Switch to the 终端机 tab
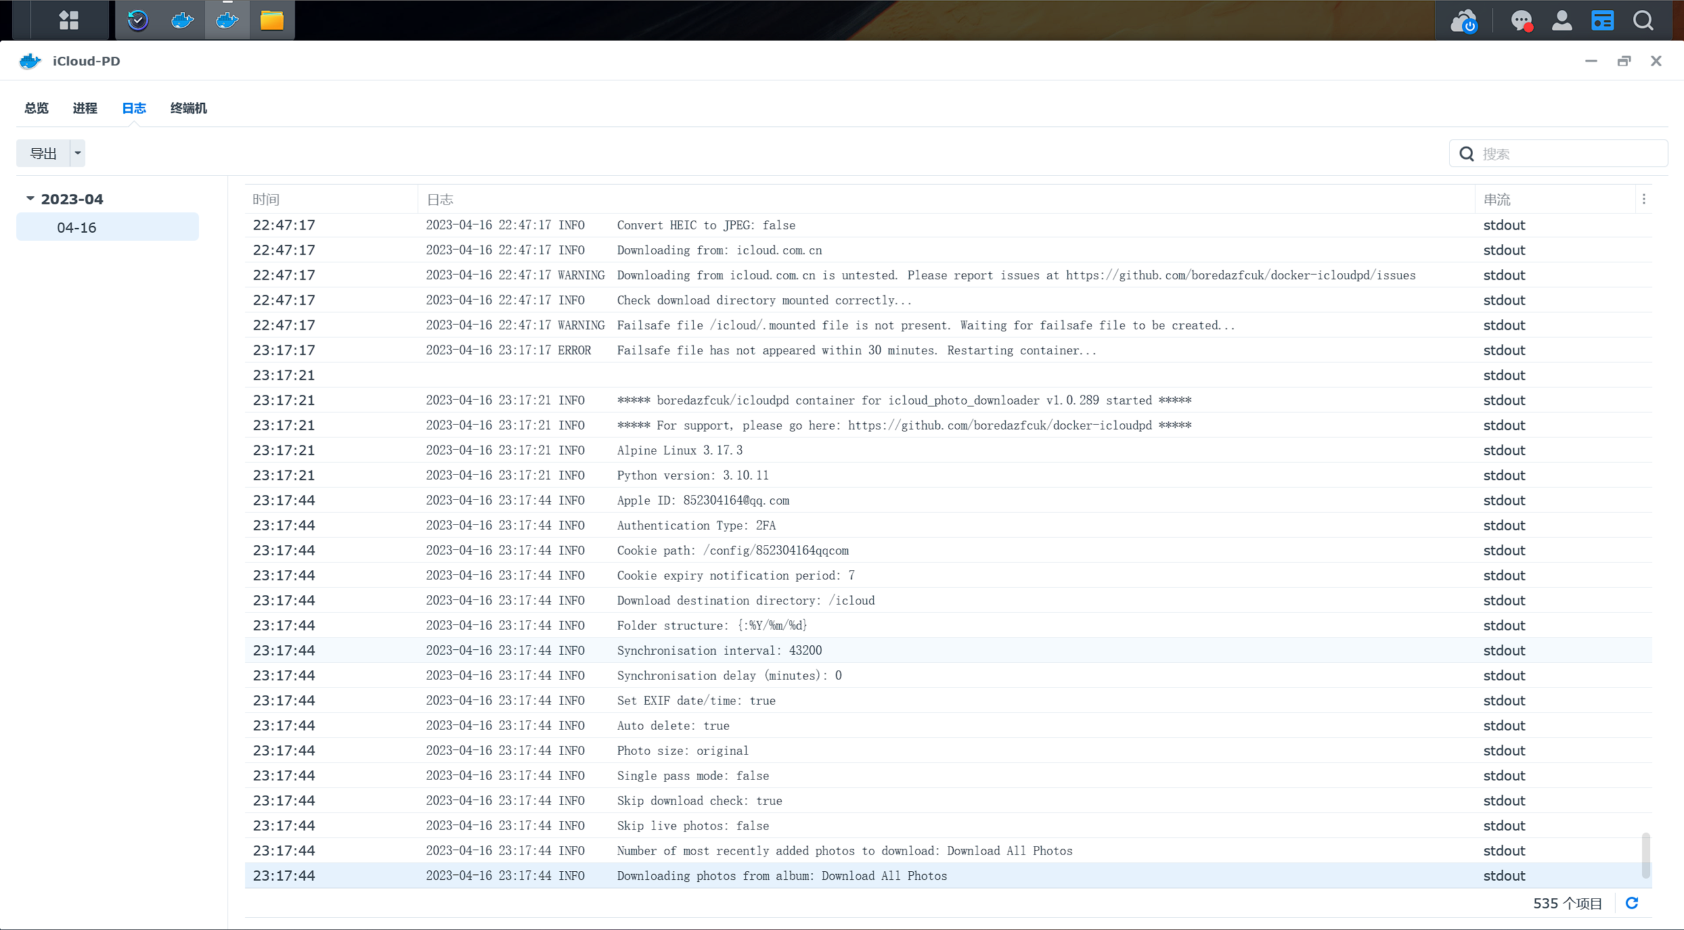Viewport: 1684px width, 930px height. (x=188, y=108)
